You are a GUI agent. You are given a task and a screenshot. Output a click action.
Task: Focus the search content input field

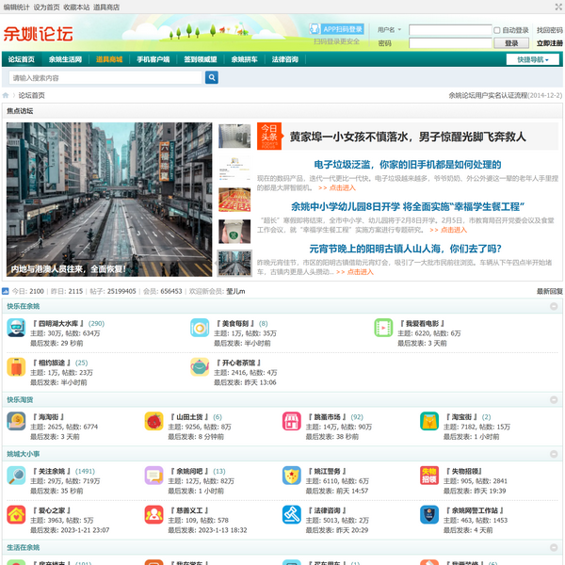pos(104,78)
